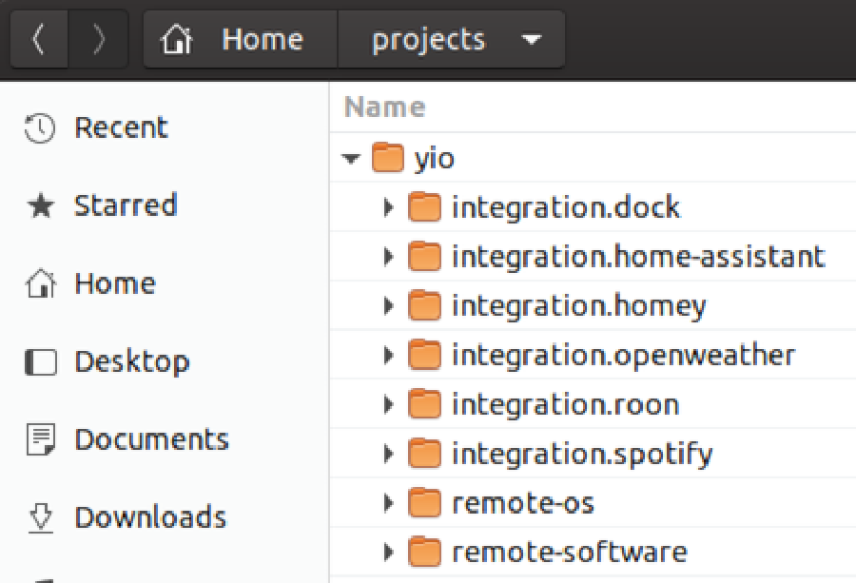Click the projects breadcrumb label
Viewport: 856px width, 583px height.
pyautogui.click(x=429, y=39)
